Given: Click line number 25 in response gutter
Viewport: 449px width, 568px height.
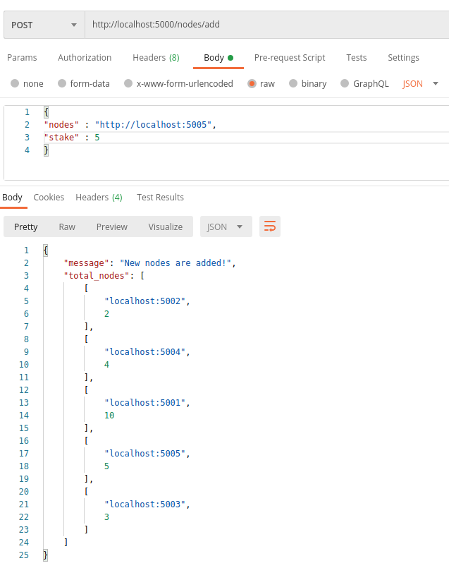Looking at the screenshot, I should (24, 555).
